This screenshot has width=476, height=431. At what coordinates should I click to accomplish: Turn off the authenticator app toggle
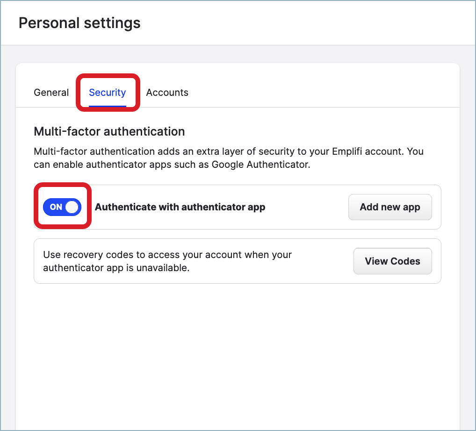(62, 207)
